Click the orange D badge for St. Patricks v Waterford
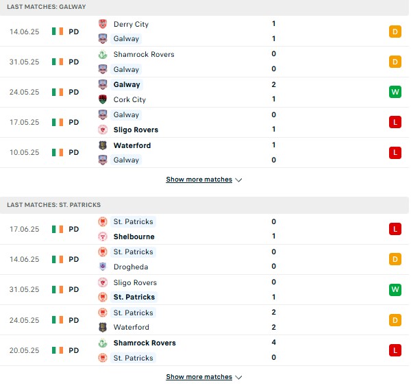The height and width of the screenshot is (390, 411). (395, 320)
